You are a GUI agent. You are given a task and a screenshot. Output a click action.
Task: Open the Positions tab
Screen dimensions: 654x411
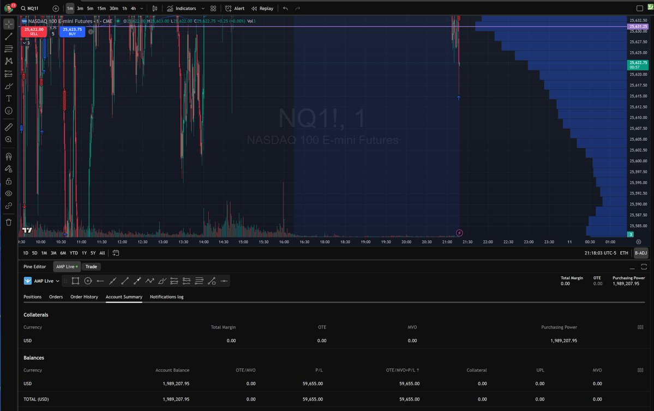(x=33, y=297)
